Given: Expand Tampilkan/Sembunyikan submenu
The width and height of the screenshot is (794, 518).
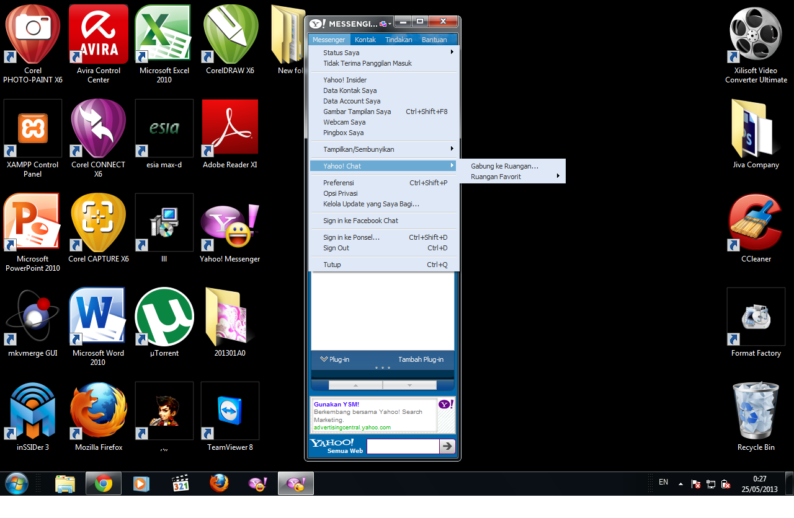Looking at the screenshot, I should tap(383, 149).
